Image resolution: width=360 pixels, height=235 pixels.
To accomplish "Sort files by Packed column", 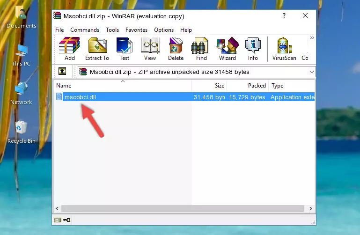I will (248, 86).
